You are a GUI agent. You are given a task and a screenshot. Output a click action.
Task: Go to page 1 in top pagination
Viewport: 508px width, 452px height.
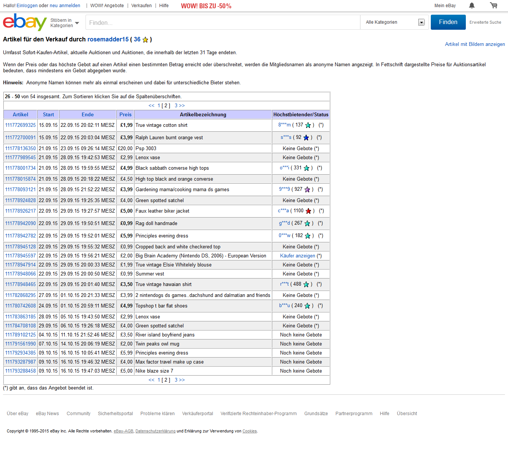[159, 106]
